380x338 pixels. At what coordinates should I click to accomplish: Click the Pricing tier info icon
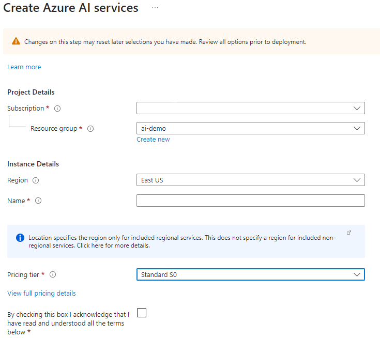[x=53, y=274]
